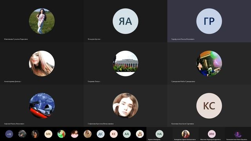
Task: Select the ДС avatar in participant strip
Action: coord(100,134)
